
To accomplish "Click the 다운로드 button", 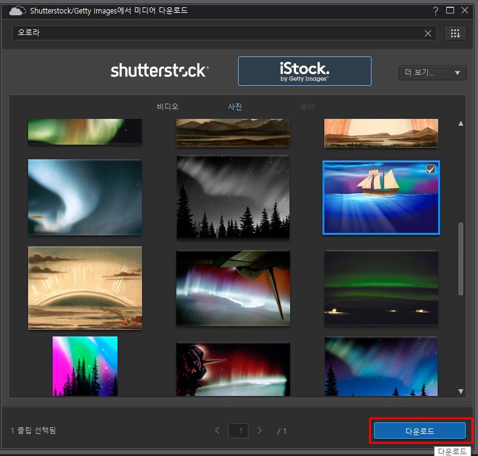I will coord(420,431).
